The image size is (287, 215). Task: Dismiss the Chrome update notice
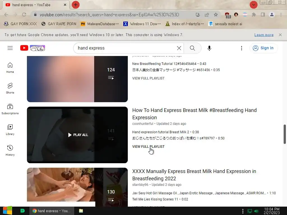280,34
